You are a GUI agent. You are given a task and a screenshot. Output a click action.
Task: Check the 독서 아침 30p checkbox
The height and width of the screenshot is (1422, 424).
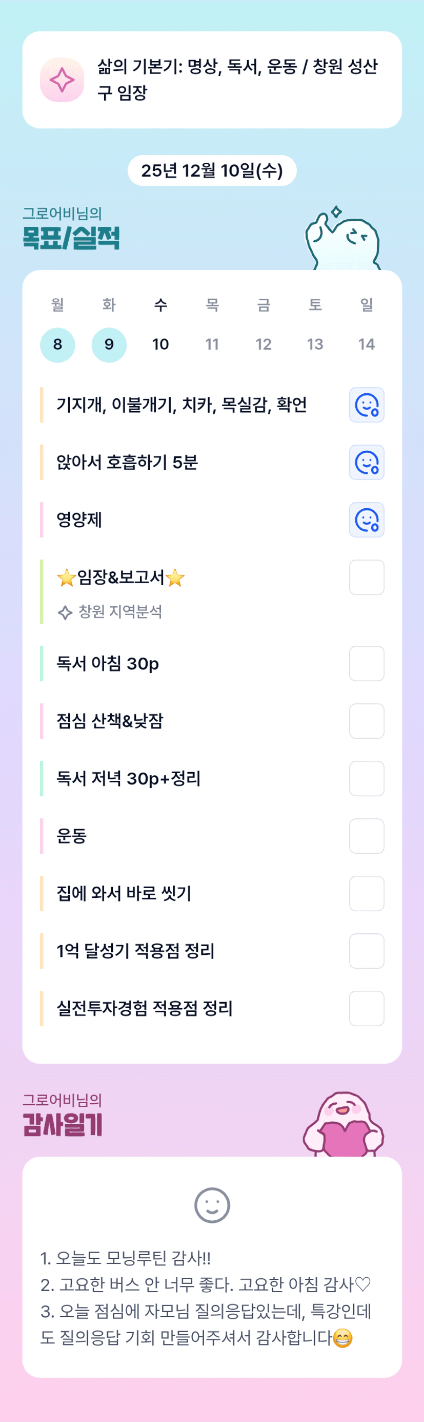pos(367,664)
